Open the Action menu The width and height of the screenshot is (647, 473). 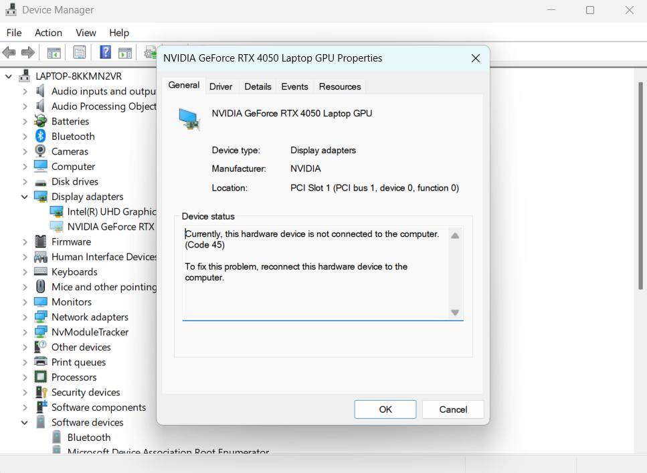pyautogui.click(x=48, y=33)
